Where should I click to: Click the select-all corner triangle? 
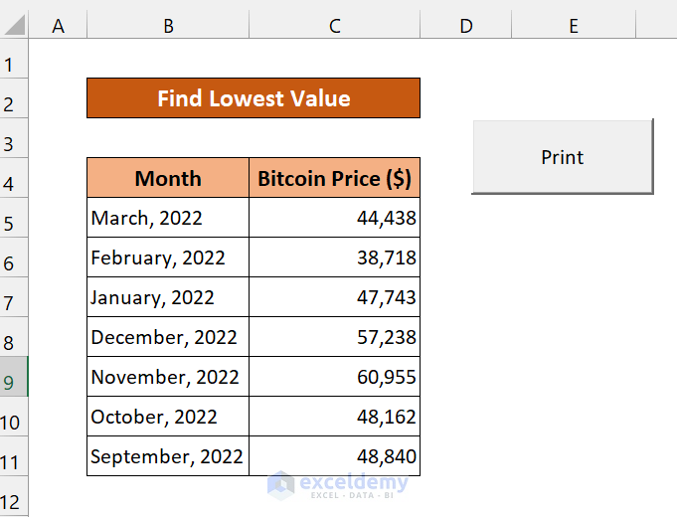pyautogui.click(x=14, y=26)
